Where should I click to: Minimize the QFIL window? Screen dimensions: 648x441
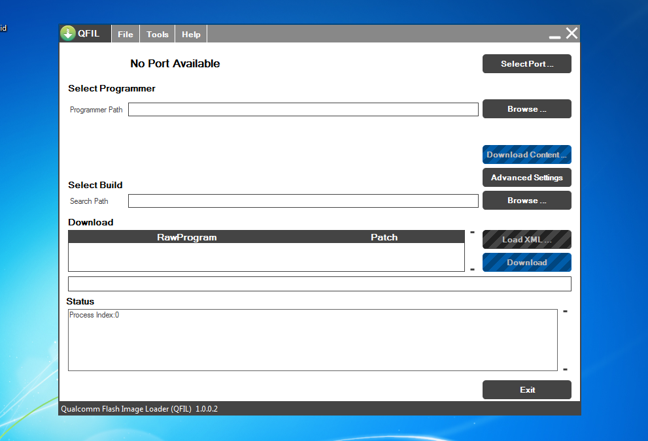click(554, 37)
